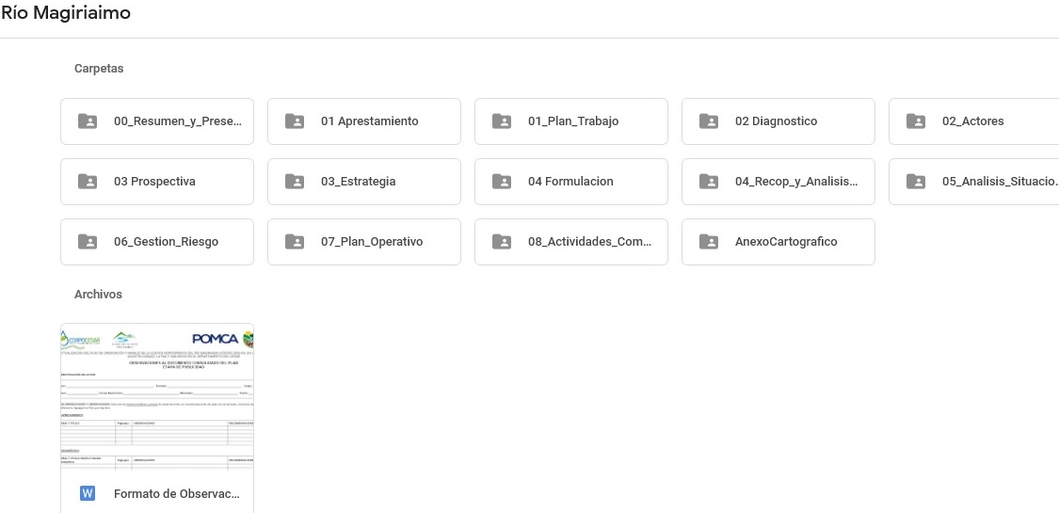
Task: Open the 01_Plan_Trabajo folder
Action: click(572, 121)
